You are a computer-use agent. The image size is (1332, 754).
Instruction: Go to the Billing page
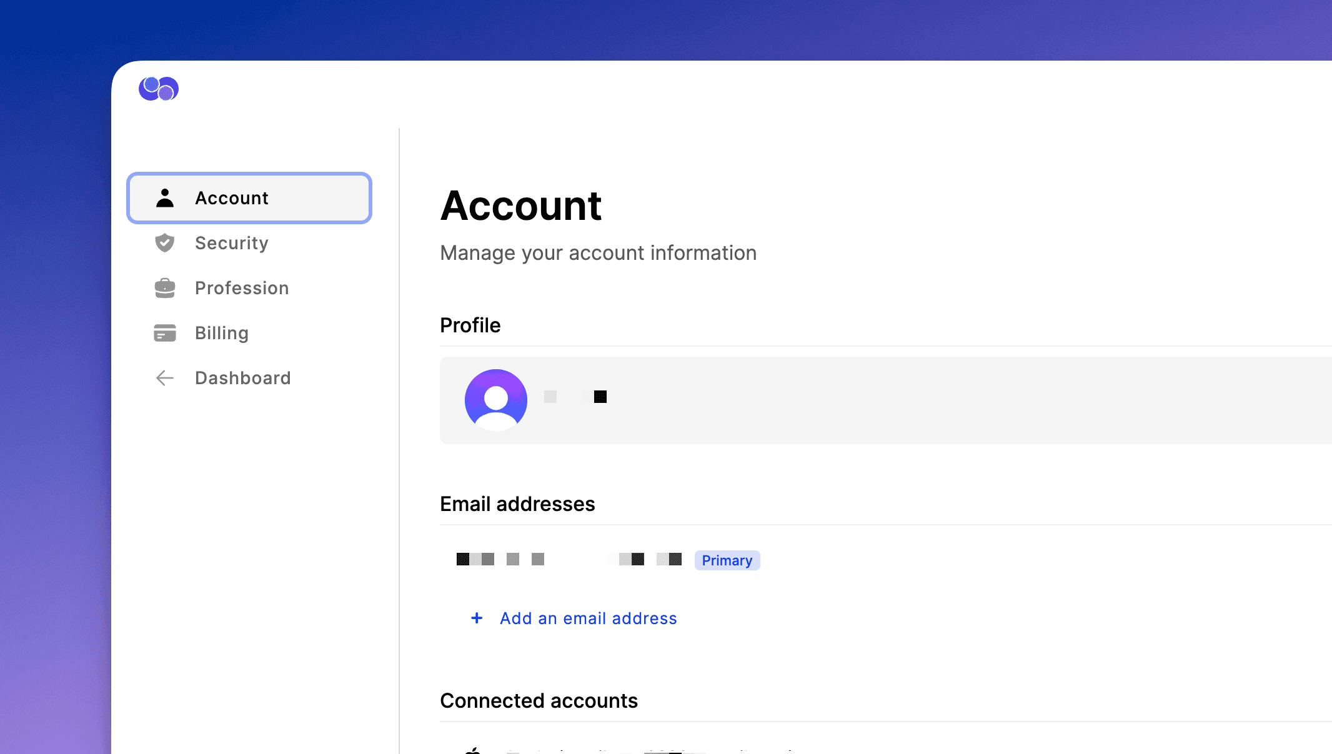[222, 333]
